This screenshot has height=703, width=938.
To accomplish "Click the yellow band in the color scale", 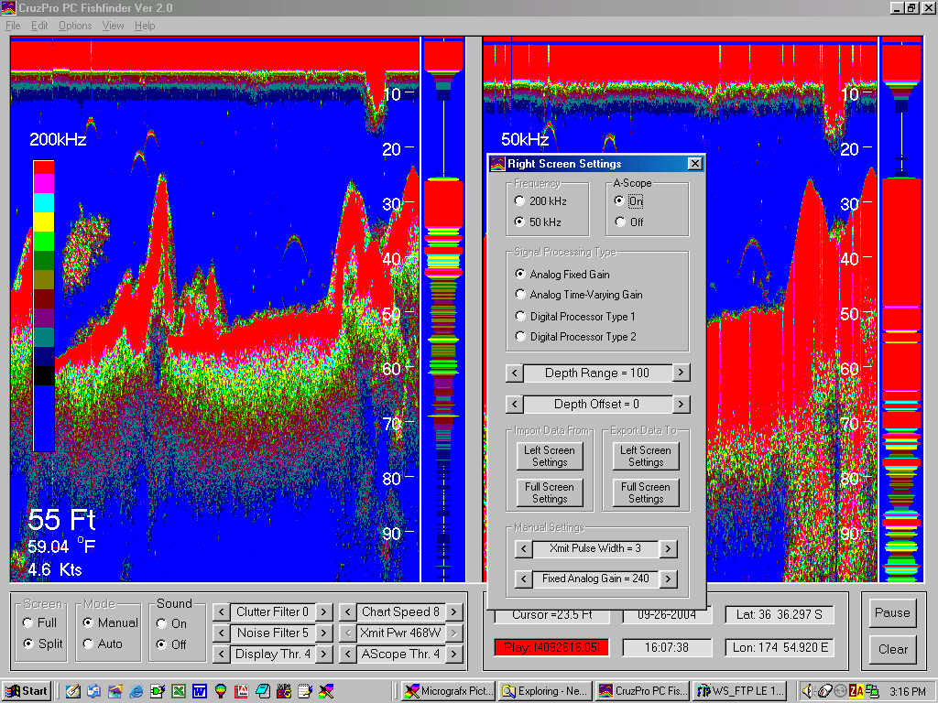I will point(43,220).
